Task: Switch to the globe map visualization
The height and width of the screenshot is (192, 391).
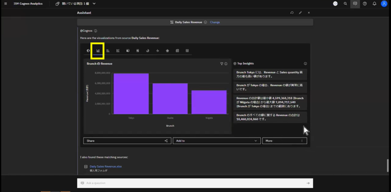Action: click(x=88, y=51)
